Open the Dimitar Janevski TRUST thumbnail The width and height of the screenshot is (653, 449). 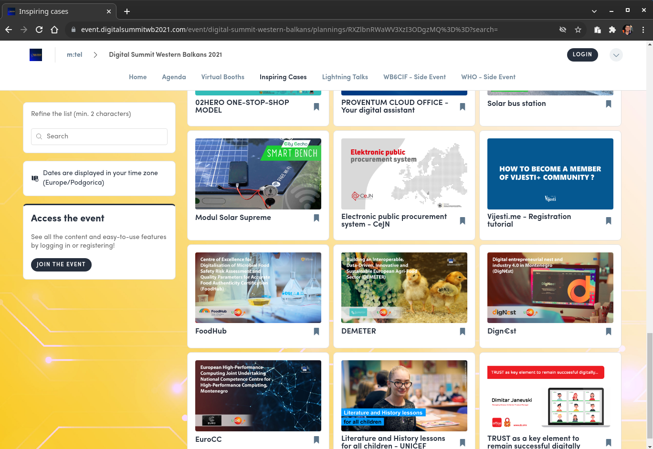click(550, 396)
